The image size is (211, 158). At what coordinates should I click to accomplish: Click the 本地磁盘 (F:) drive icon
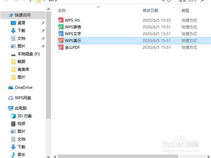(13, 55)
